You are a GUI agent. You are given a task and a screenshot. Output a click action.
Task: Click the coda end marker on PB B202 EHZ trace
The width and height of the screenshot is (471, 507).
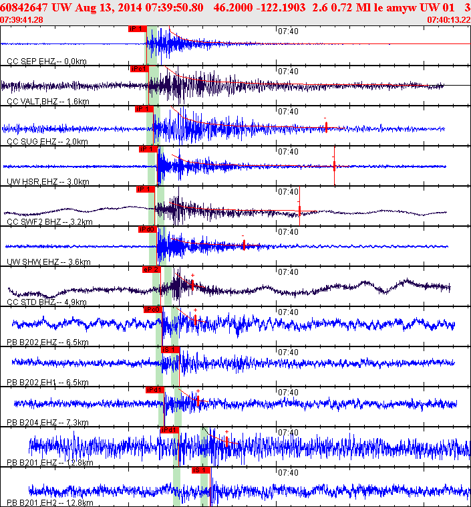[196, 320]
